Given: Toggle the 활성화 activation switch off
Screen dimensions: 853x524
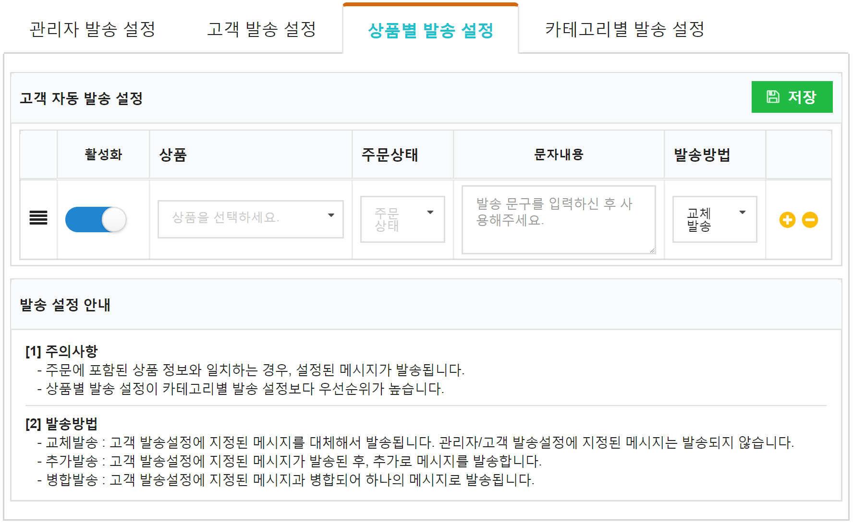Looking at the screenshot, I should click(x=96, y=219).
